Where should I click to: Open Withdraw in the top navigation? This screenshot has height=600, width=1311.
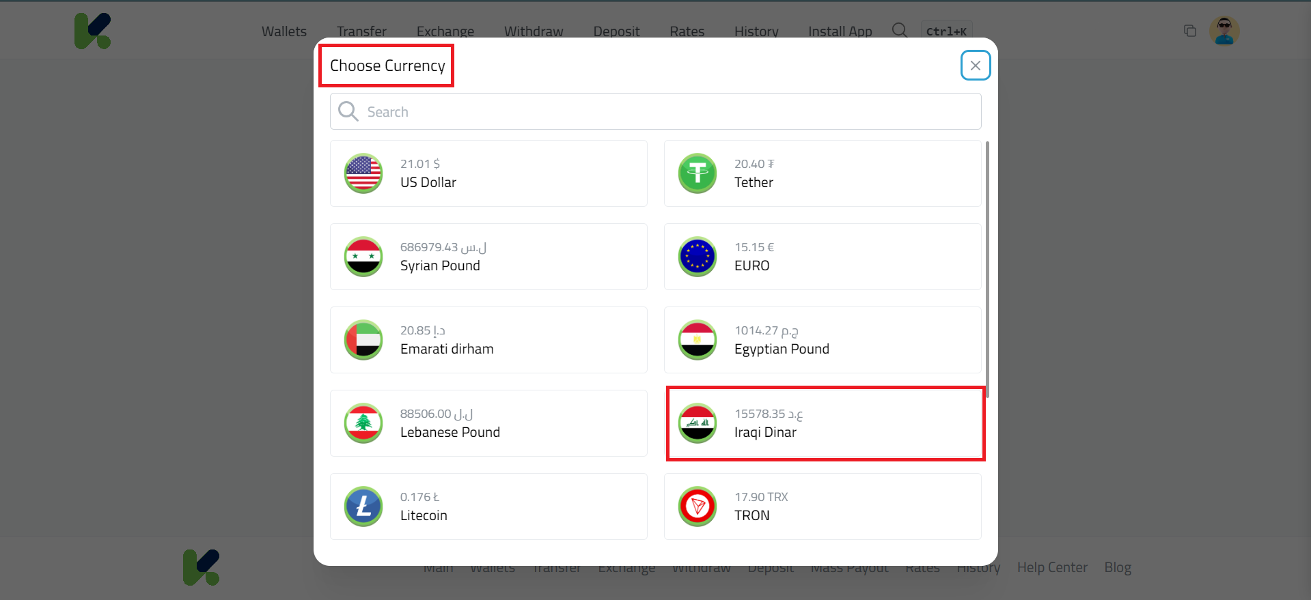[x=534, y=31]
